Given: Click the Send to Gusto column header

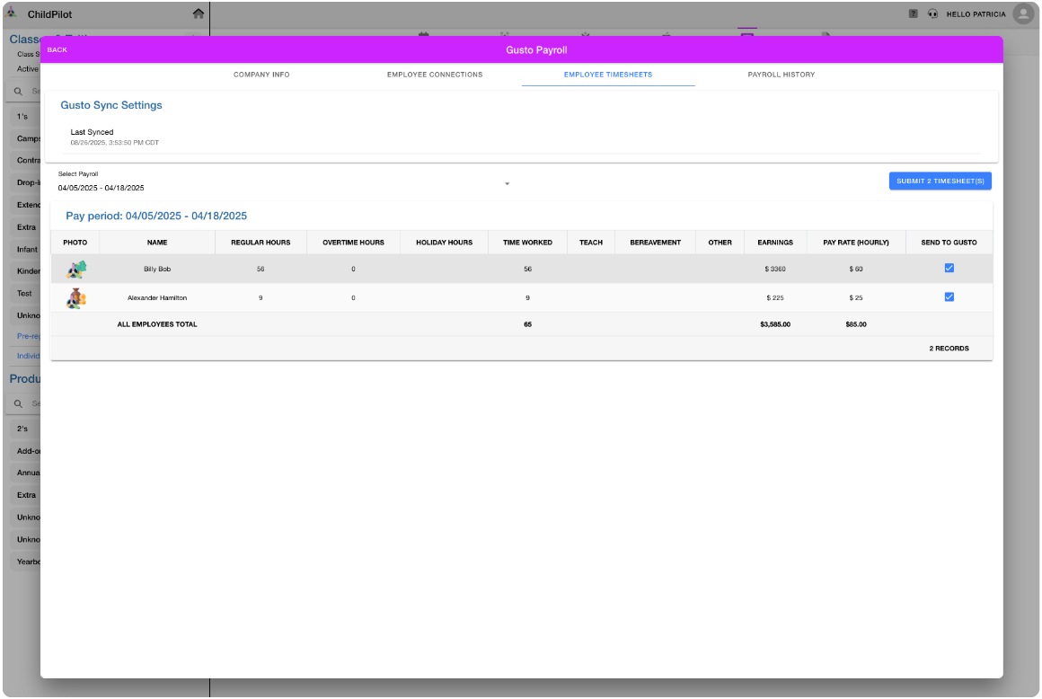Looking at the screenshot, I should [949, 243].
